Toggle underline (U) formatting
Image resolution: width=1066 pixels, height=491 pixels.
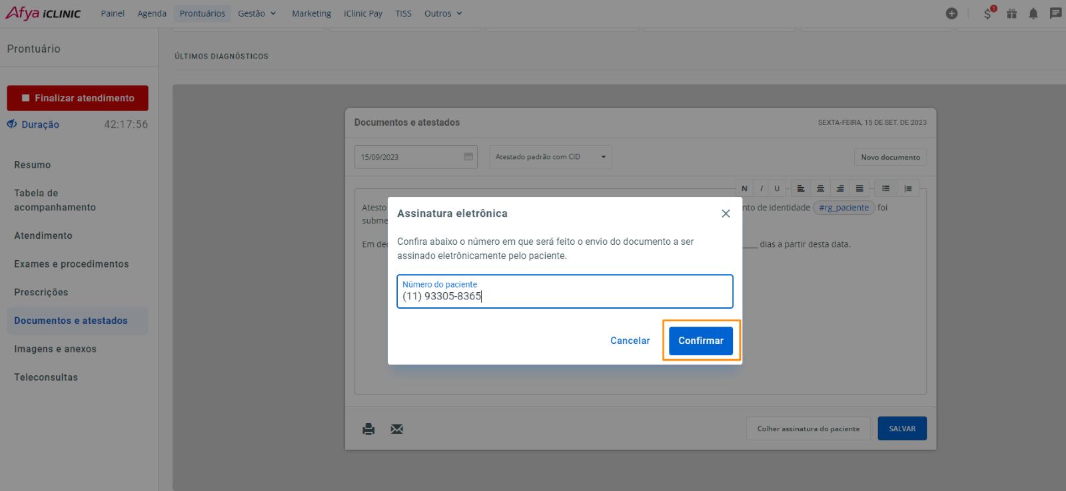(777, 189)
